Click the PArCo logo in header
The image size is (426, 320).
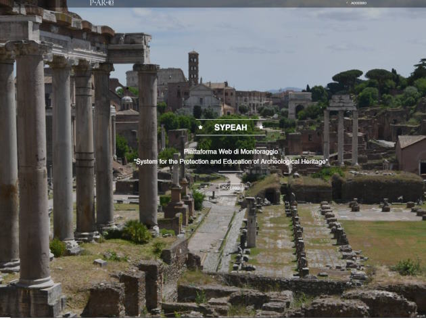(x=101, y=3)
